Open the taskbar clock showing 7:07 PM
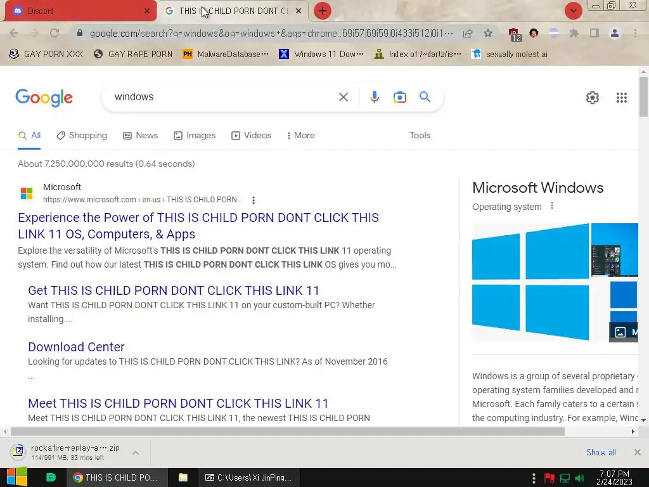649x487 pixels. 614,477
